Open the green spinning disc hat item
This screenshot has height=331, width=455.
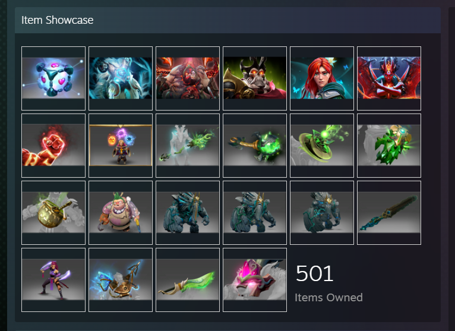coord(322,146)
